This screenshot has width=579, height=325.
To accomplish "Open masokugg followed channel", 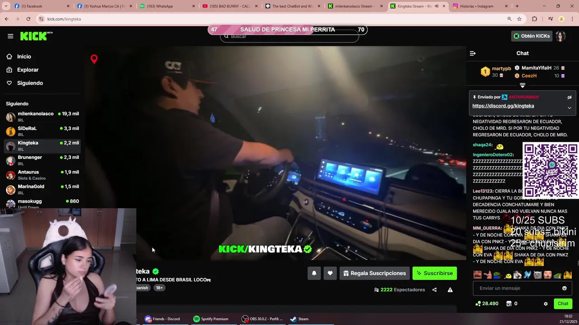I will click(x=42, y=203).
